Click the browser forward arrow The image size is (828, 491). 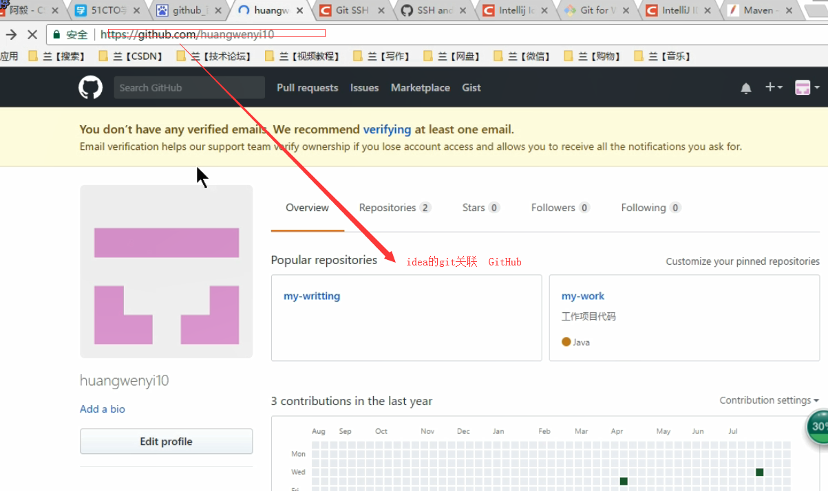(x=11, y=34)
